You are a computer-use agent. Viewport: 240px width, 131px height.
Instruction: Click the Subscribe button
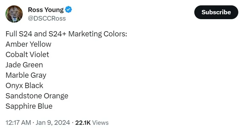[x=216, y=12]
